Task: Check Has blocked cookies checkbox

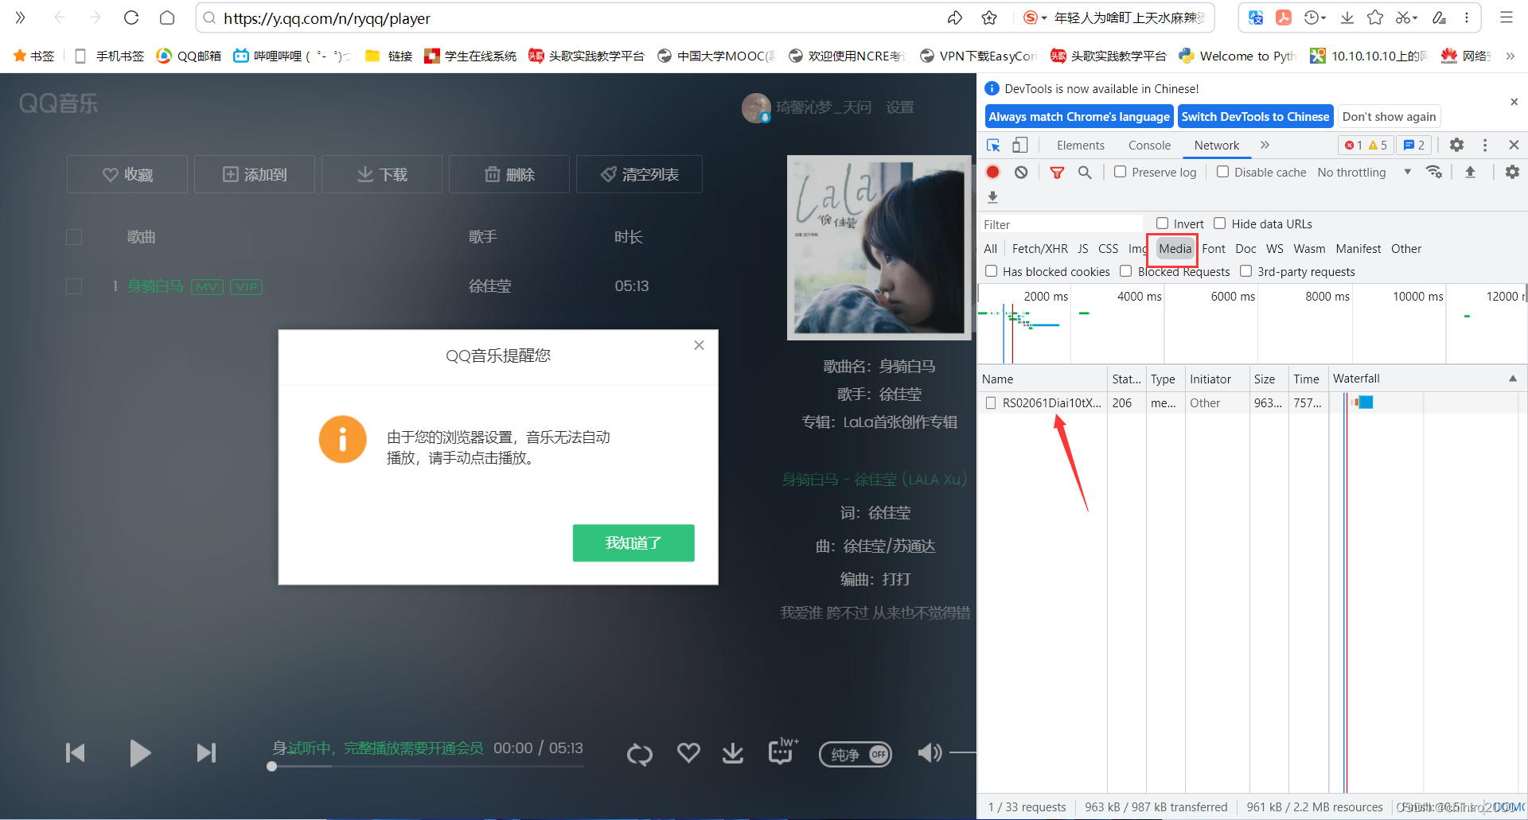Action: tap(991, 271)
